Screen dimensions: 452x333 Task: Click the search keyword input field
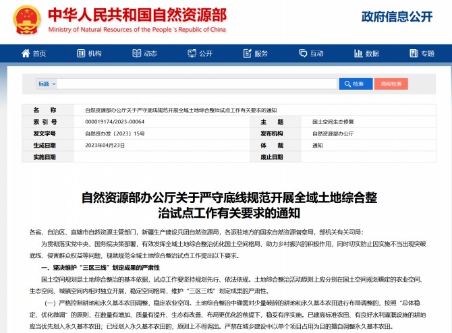click(197, 84)
